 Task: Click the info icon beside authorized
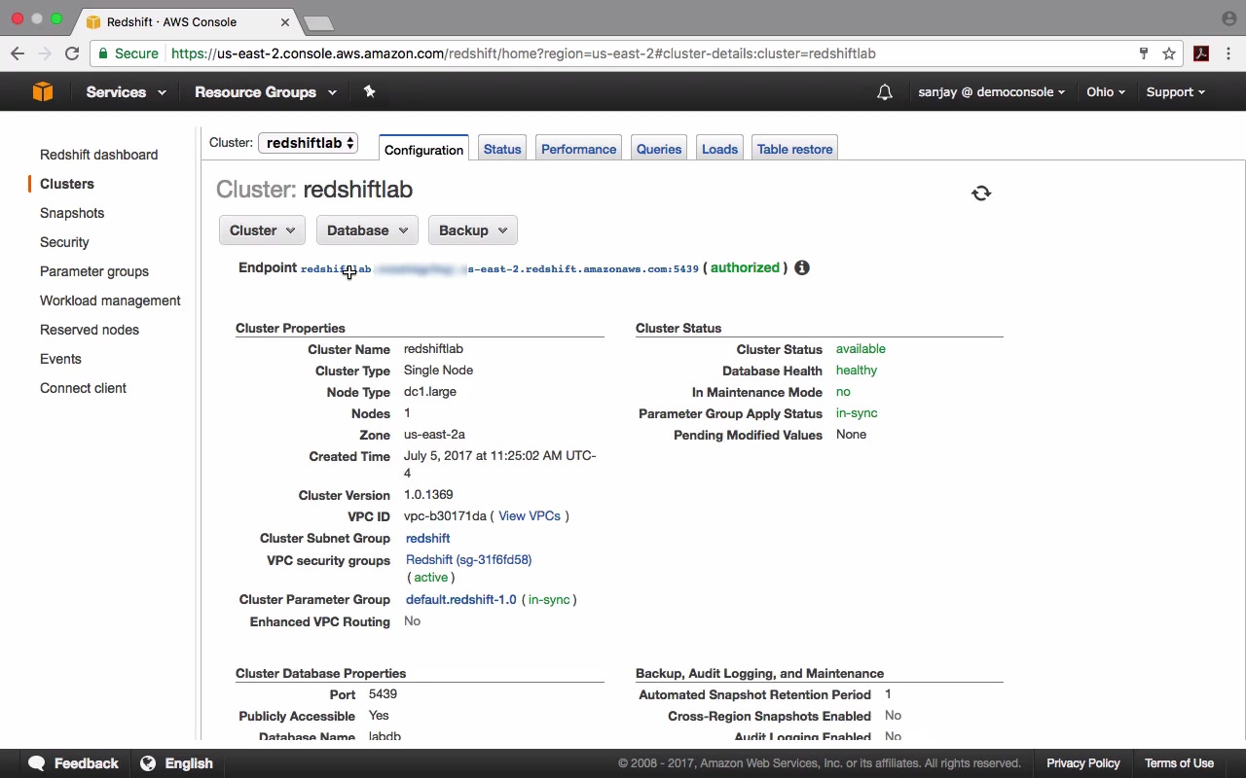click(802, 267)
